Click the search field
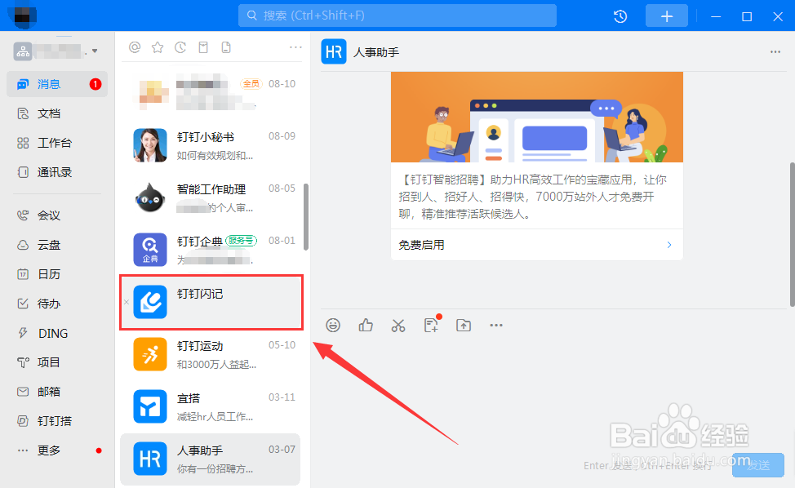 coord(397,16)
